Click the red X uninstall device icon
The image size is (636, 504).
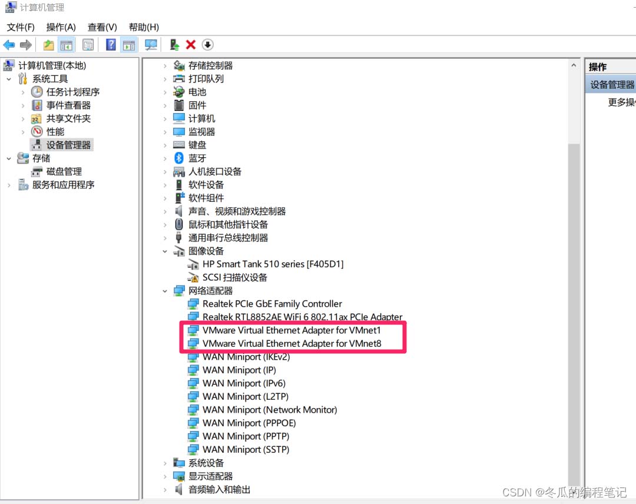[191, 45]
